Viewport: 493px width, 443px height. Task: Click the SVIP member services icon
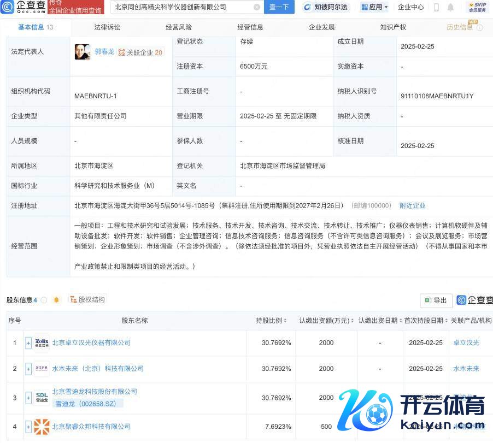tap(476, 7)
